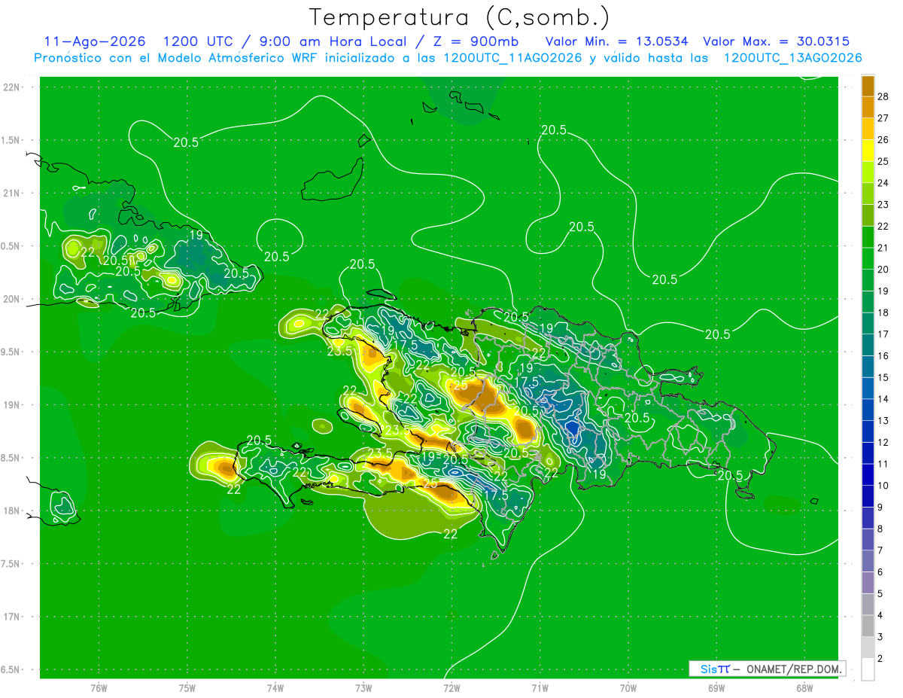Click legend swatch between 8 and 9
903x698 pixels.
click(x=868, y=518)
